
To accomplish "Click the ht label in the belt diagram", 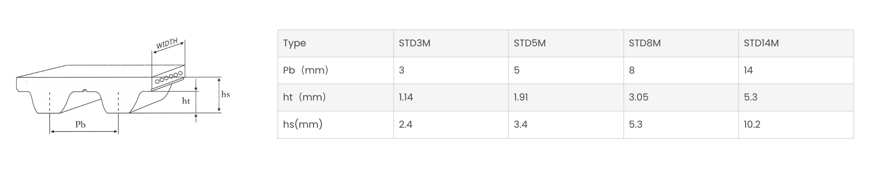I will point(186,101).
